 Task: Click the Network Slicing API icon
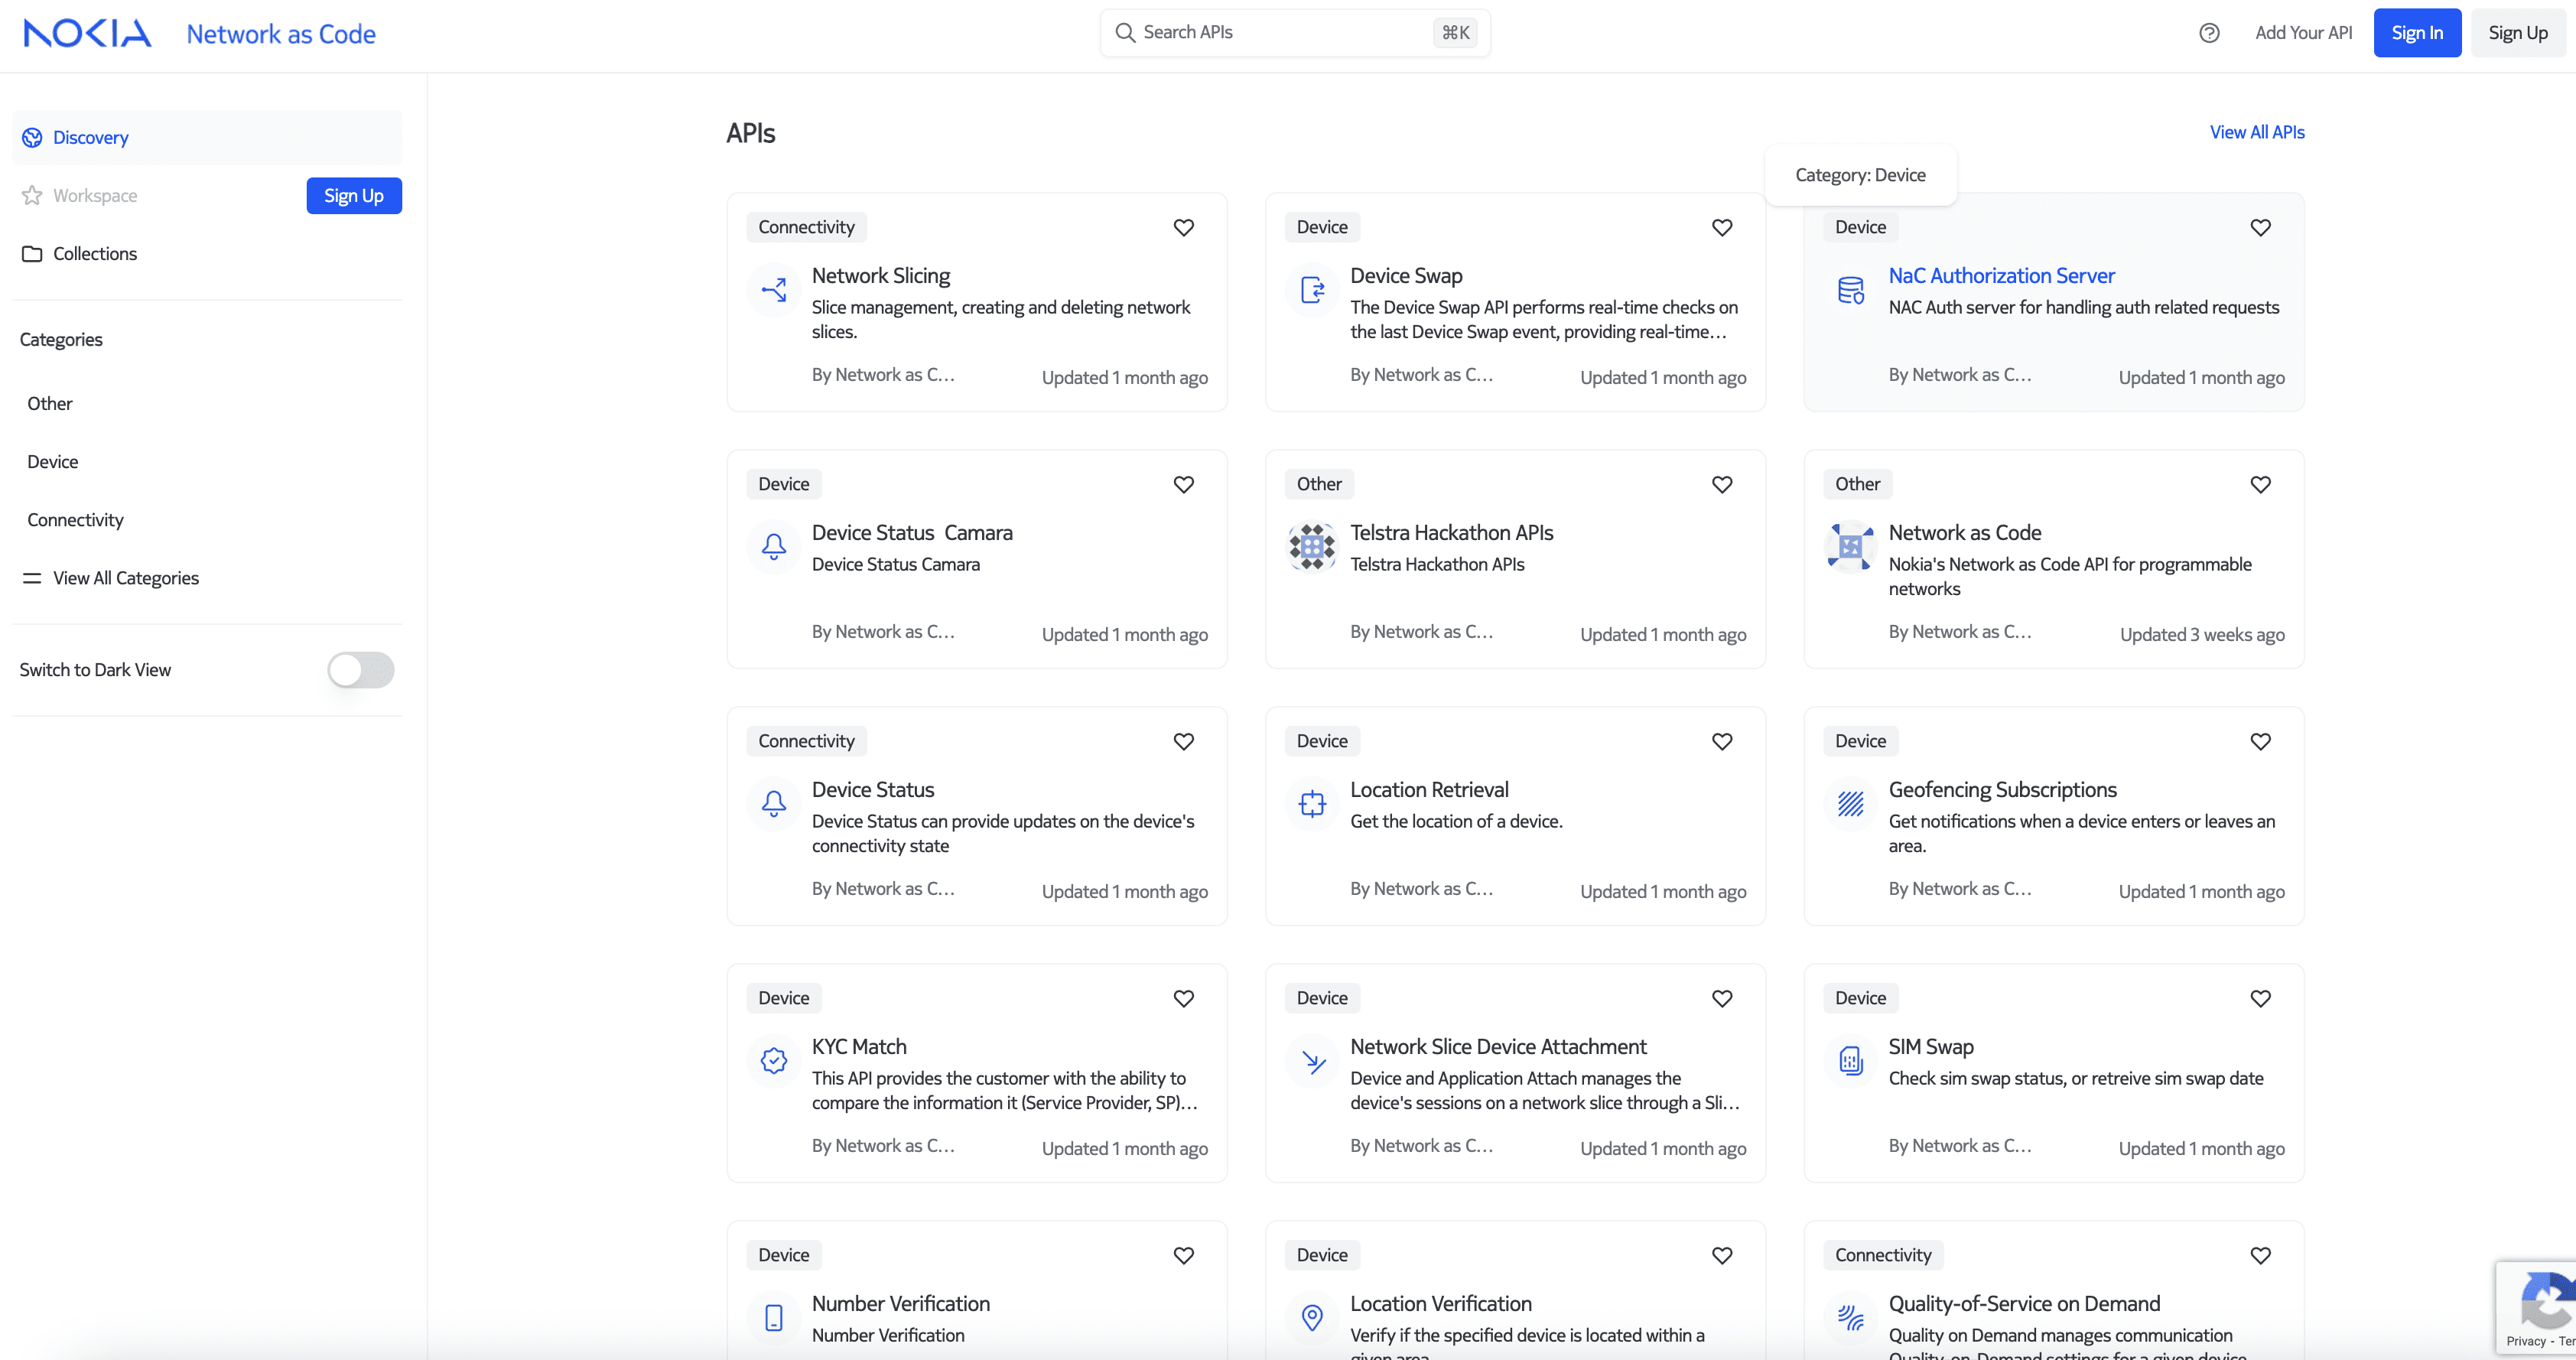pyautogui.click(x=774, y=290)
